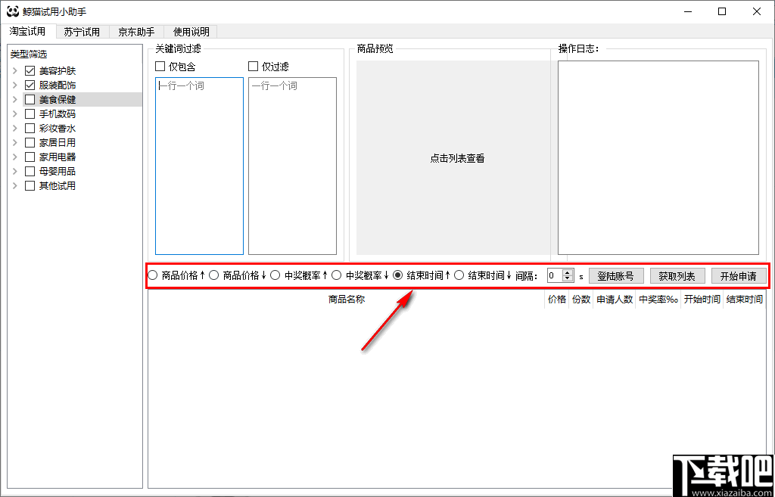Select the 结束时间↓ sort option
The image size is (775, 497).
tap(459, 275)
